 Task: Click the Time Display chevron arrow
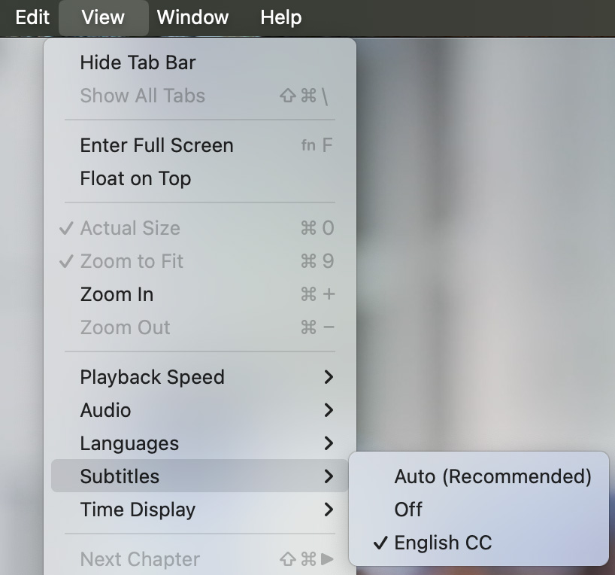point(329,510)
